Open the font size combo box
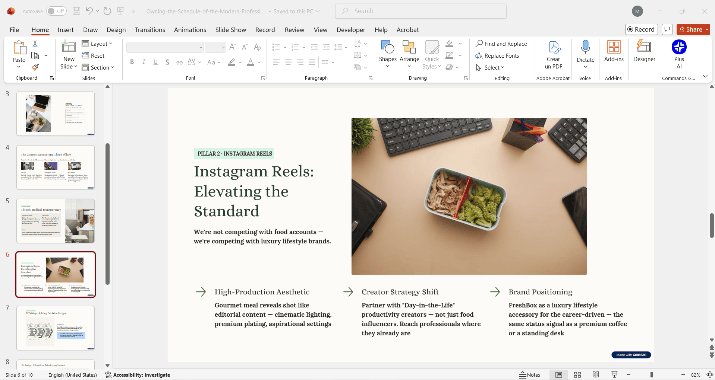 coord(215,47)
